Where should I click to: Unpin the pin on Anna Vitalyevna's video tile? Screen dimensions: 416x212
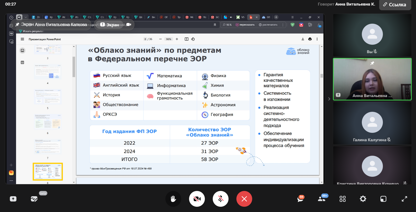point(372,63)
